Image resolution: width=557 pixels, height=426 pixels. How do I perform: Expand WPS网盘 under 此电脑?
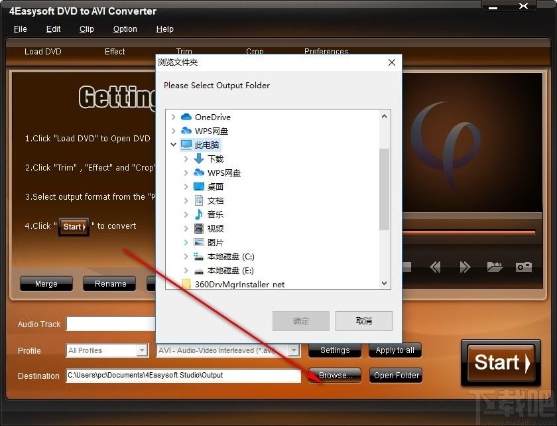point(186,173)
